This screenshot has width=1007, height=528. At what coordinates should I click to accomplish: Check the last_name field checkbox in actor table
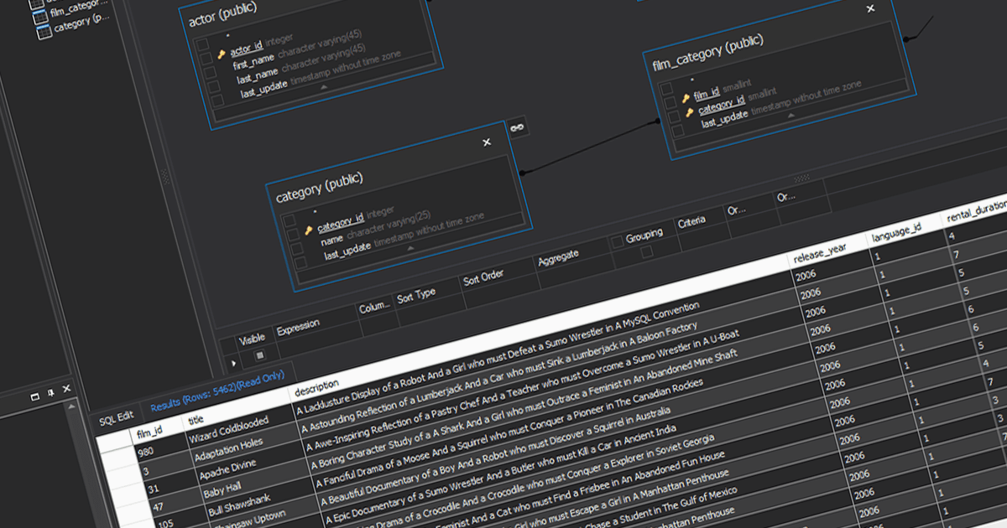(213, 85)
